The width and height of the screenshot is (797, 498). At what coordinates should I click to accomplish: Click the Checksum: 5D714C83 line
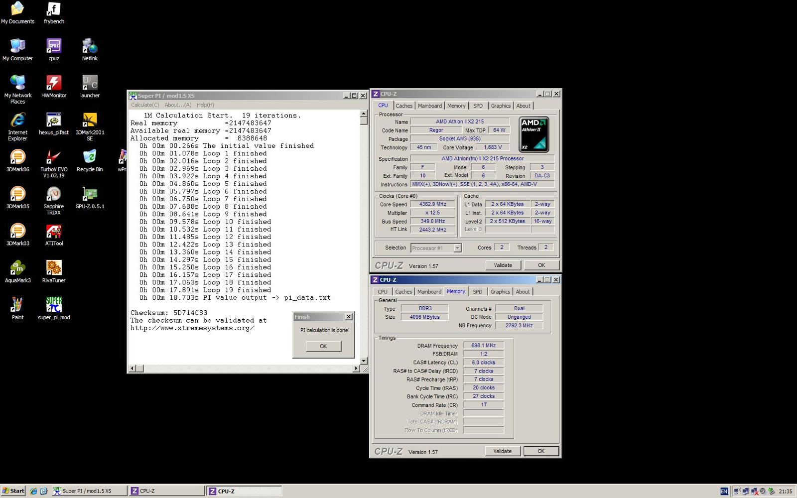click(169, 313)
